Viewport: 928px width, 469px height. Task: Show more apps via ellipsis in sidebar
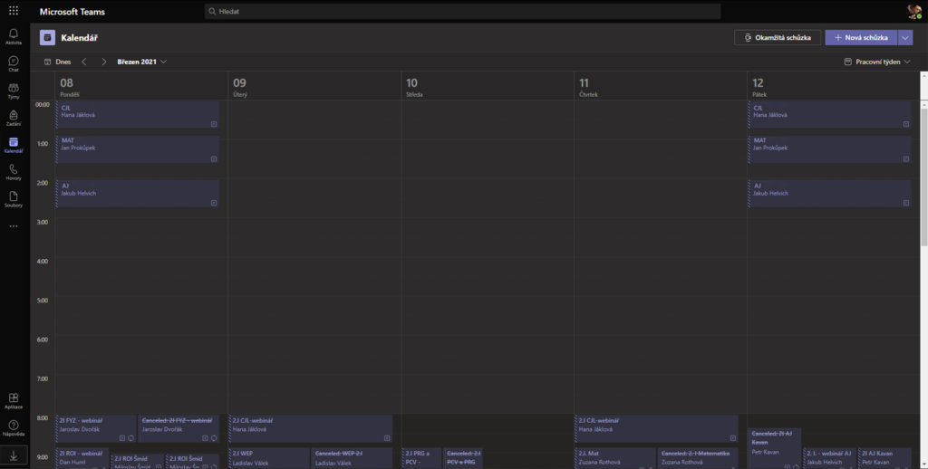14,225
